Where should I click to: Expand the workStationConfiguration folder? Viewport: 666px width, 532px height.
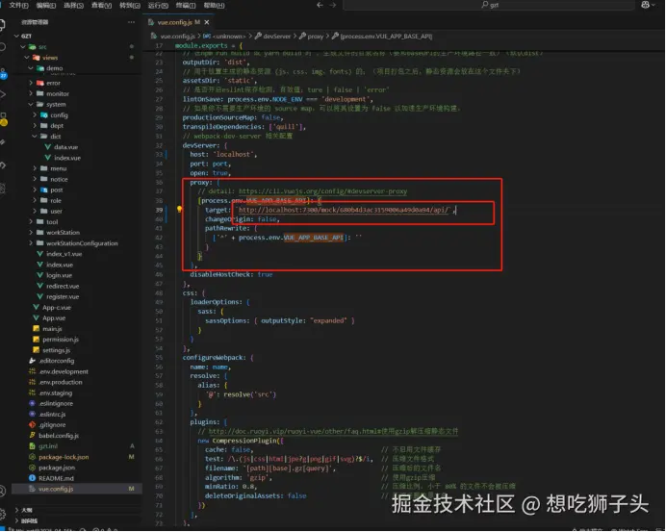point(31,243)
